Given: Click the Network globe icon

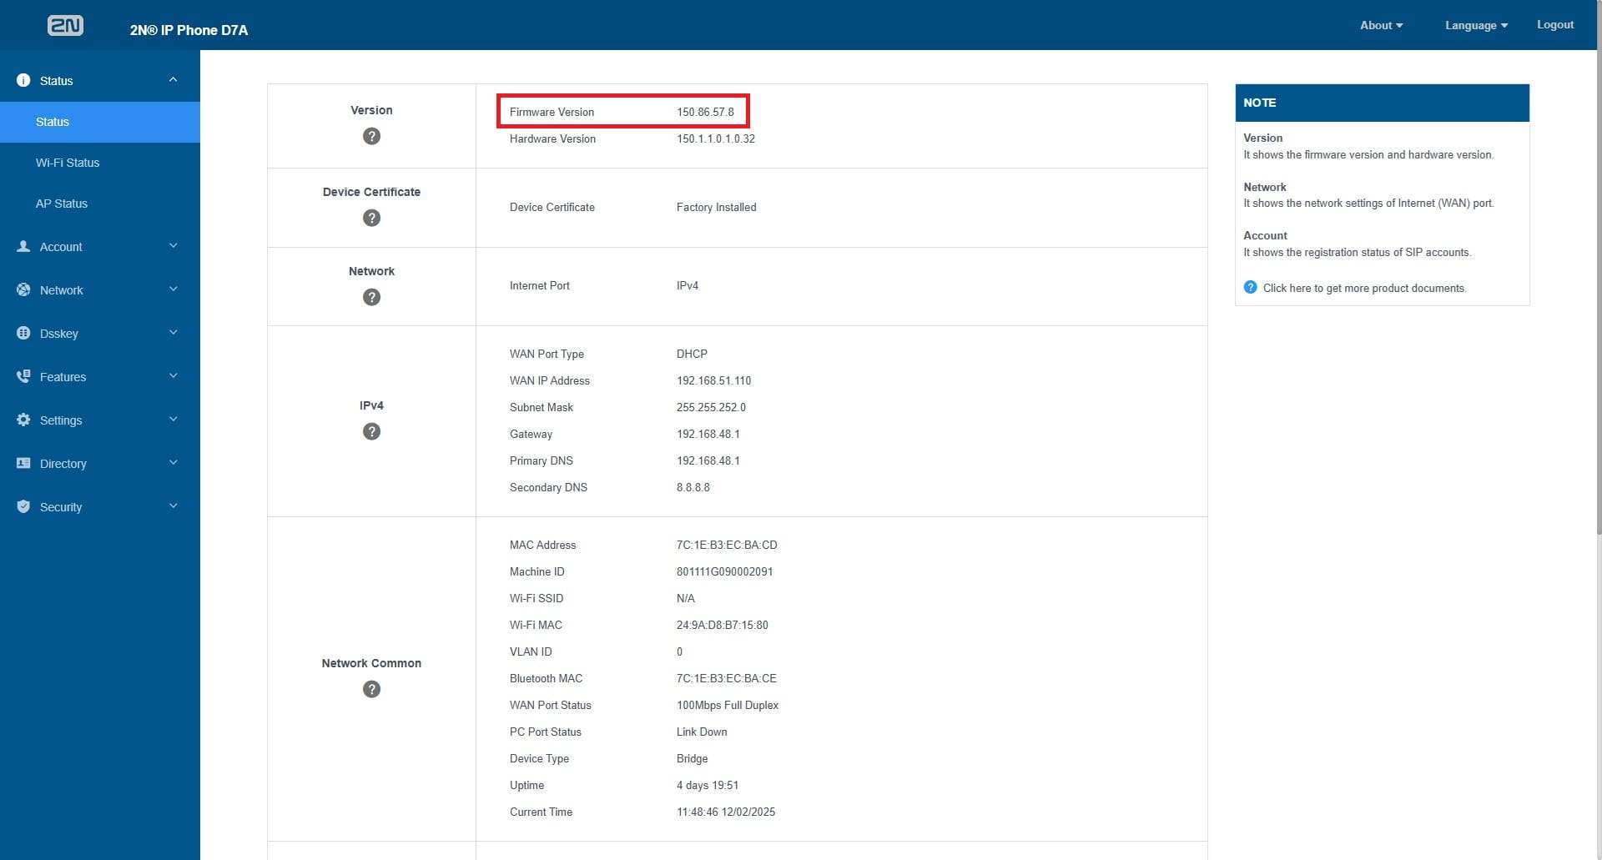Looking at the screenshot, I should pos(23,289).
